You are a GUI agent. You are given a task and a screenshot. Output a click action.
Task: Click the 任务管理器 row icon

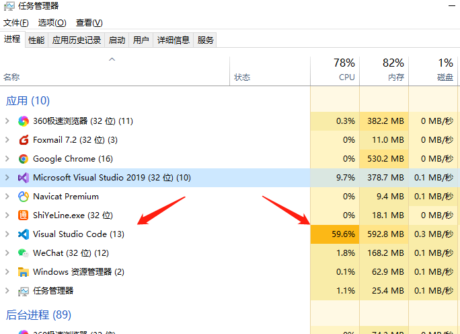tap(24, 291)
